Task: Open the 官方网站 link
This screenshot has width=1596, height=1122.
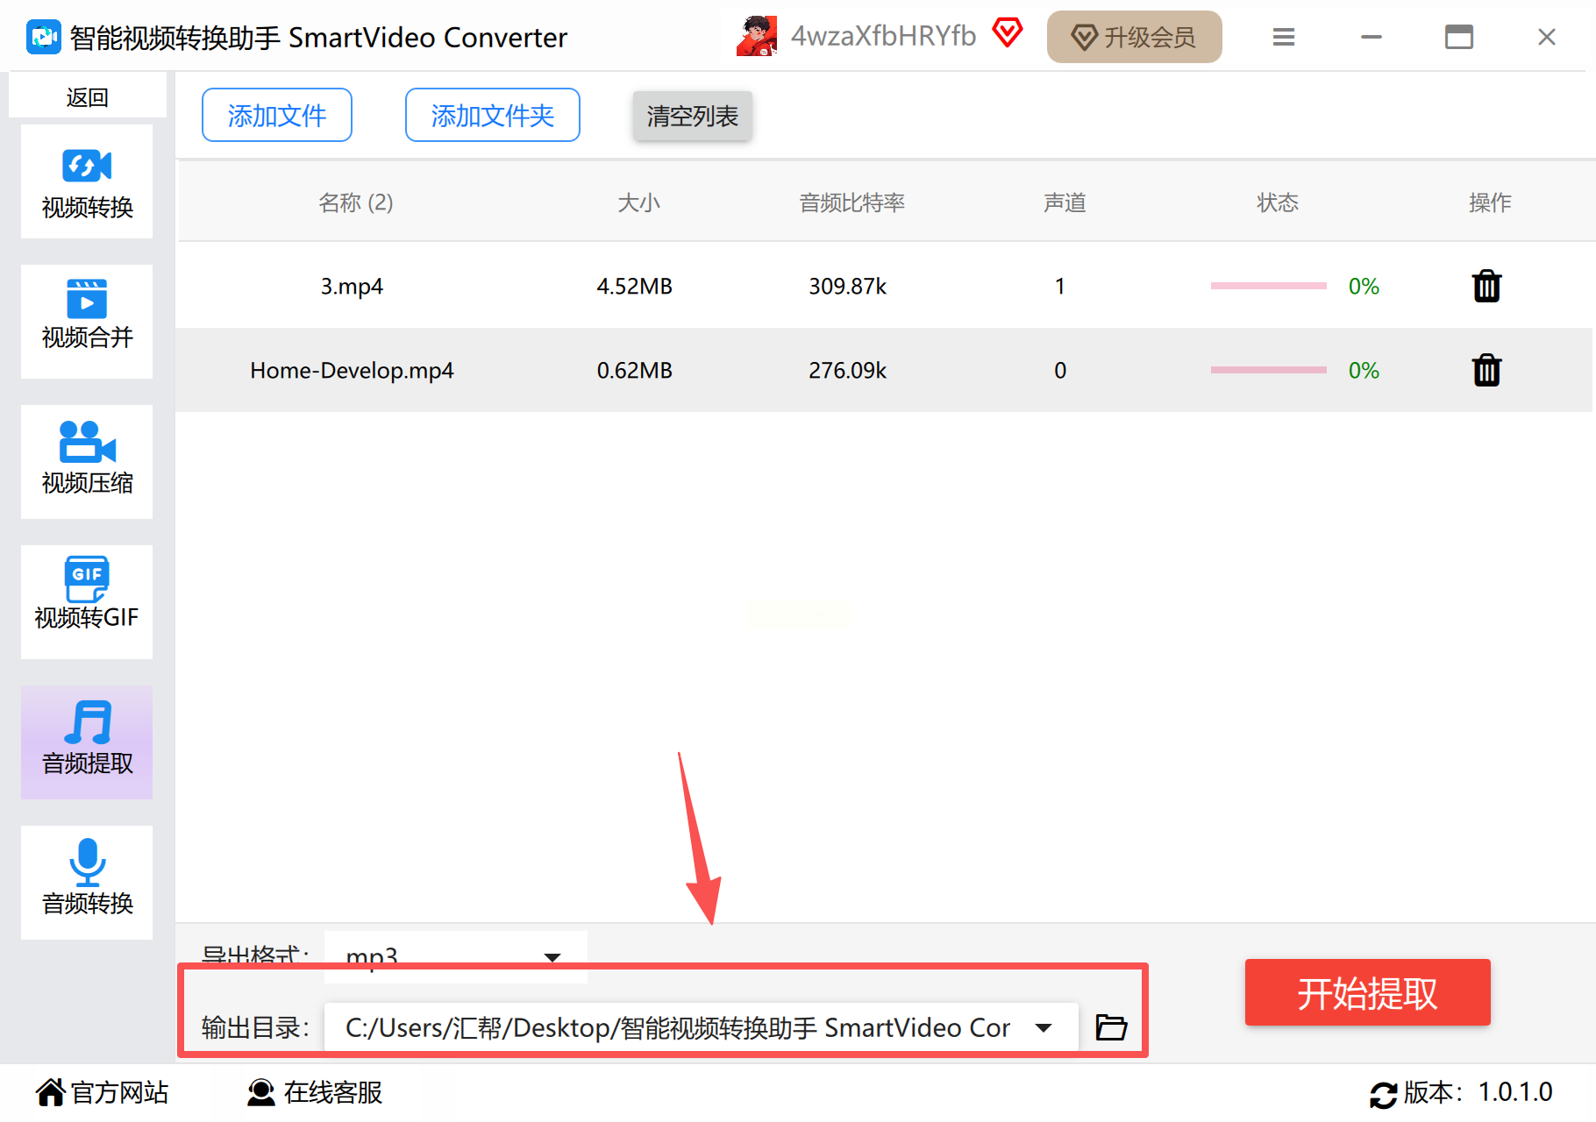Action: point(103,1092)
